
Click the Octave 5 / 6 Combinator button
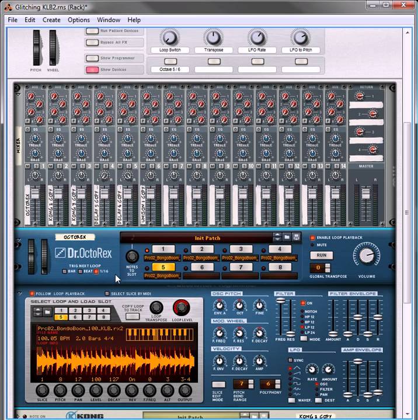[x=170, y=62]
